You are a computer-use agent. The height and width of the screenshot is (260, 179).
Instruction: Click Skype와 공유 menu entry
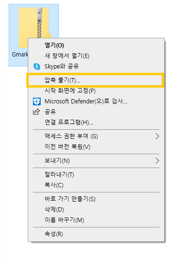[96, 67]
